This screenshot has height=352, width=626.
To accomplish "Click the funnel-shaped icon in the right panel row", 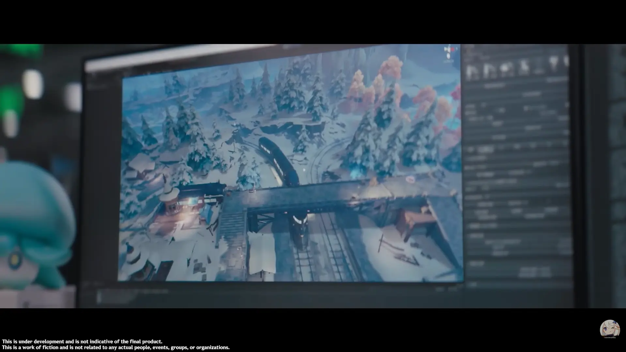I will [x=554, y=64].
